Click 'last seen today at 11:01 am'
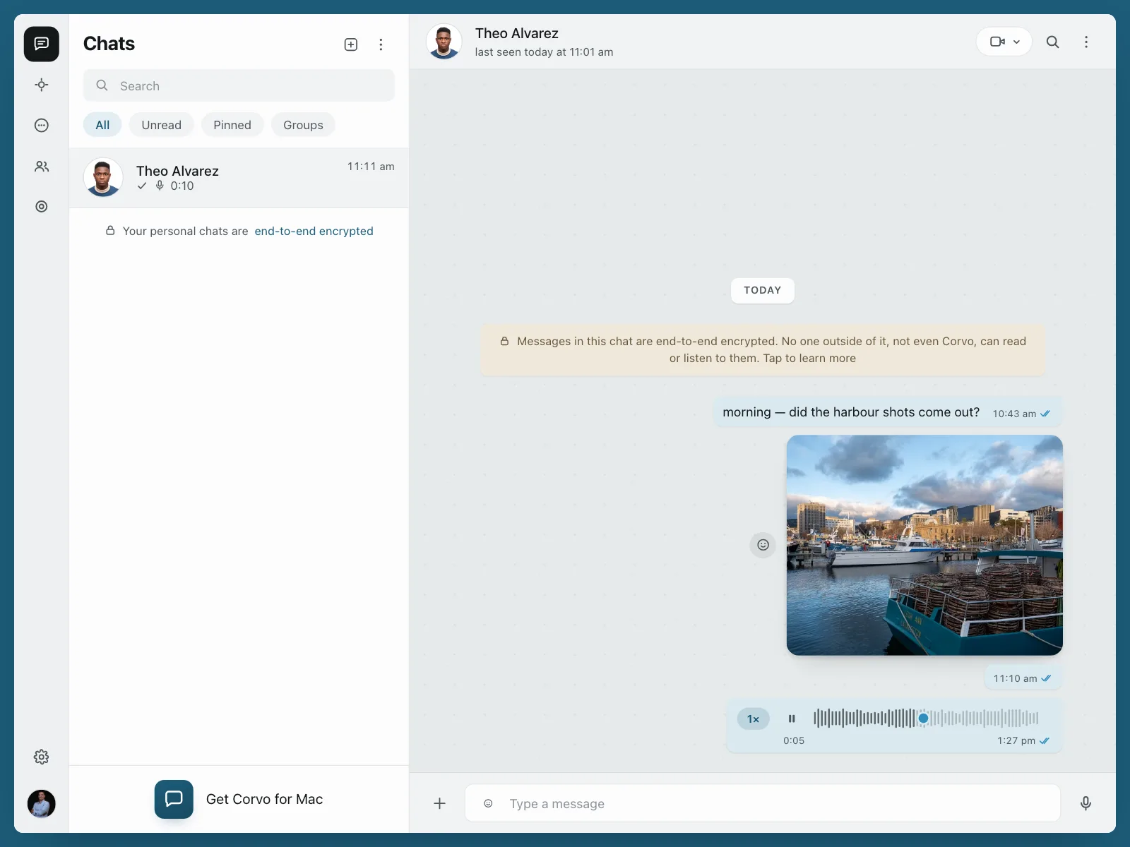 544,52
